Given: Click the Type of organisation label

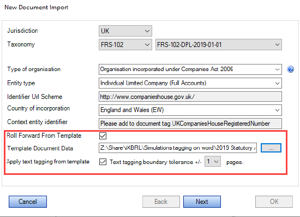Looking at the screenshot, I should point(34,69).
